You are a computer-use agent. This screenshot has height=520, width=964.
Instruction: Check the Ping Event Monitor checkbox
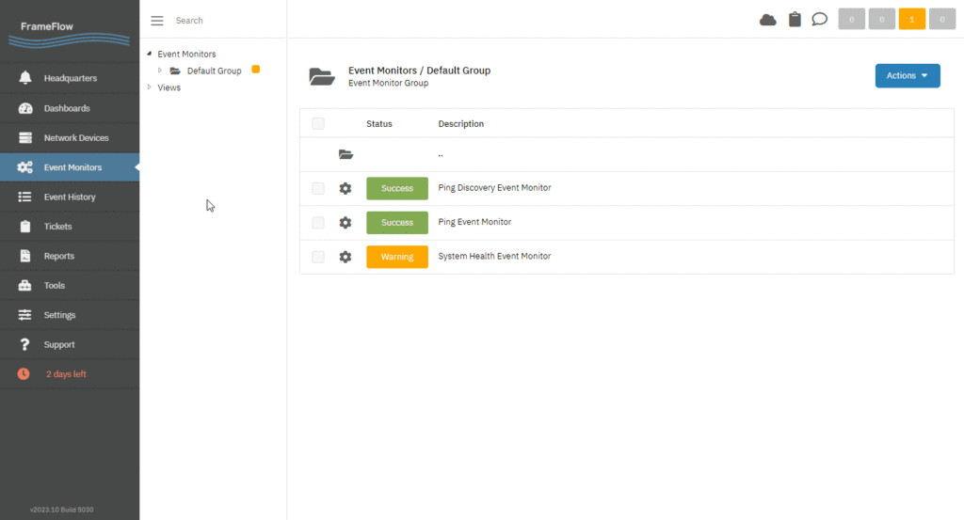click(318, 222)
